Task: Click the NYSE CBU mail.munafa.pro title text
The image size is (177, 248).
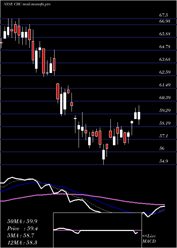Action: (x=27, y=4)
